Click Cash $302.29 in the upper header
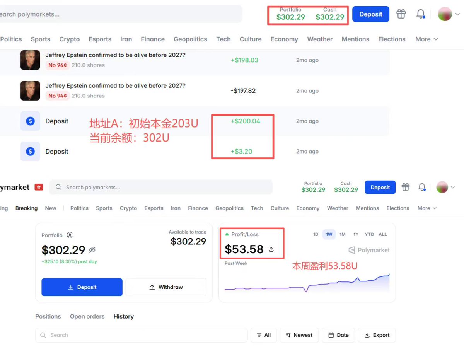Image resolution: width=464 pixels, height=348 pixels. (x=330, y=14)
